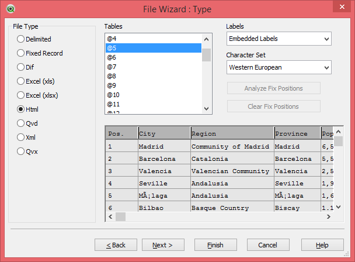355x262 pixels.
Task: Select Excel (xls) file type
Action: click(x=36, y=81)
